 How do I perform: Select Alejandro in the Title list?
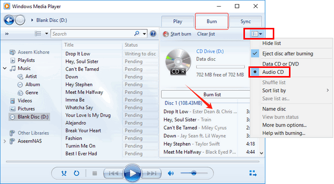tap(75, 123)
